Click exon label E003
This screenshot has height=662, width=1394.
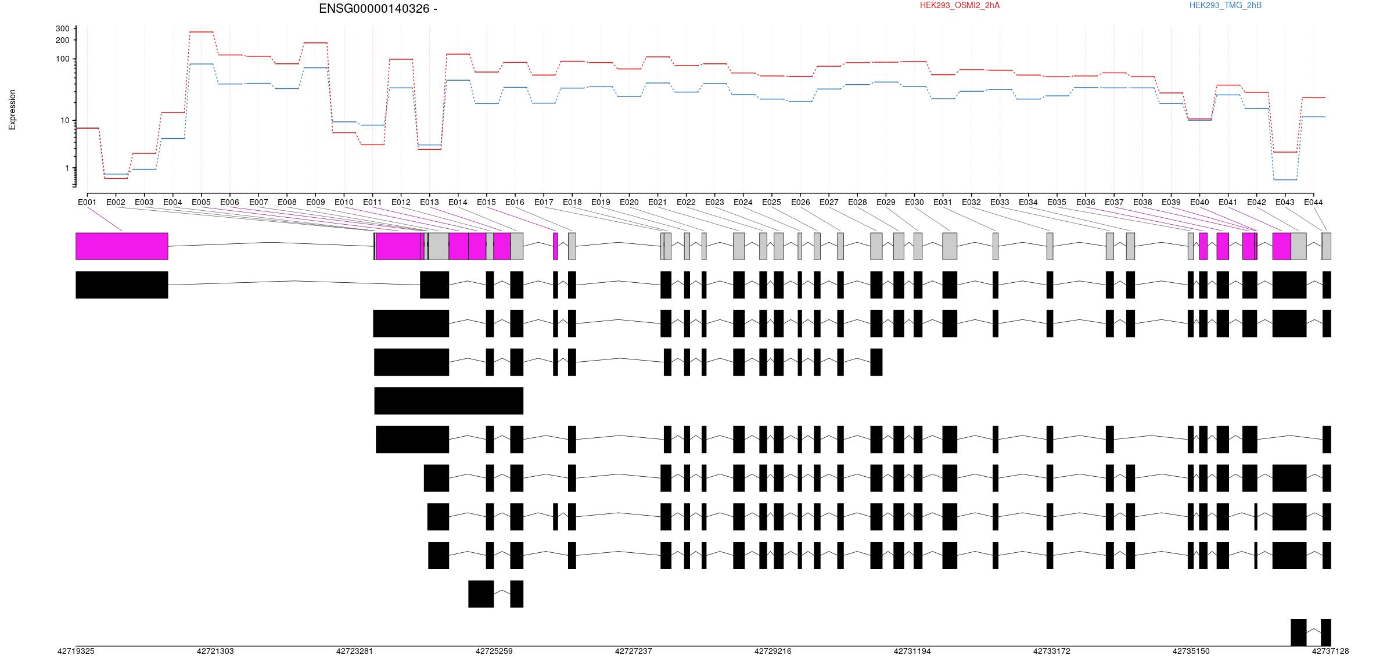point(144,202)
